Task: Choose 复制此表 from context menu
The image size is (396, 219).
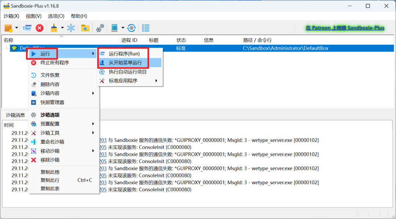Action: [63, 189]
